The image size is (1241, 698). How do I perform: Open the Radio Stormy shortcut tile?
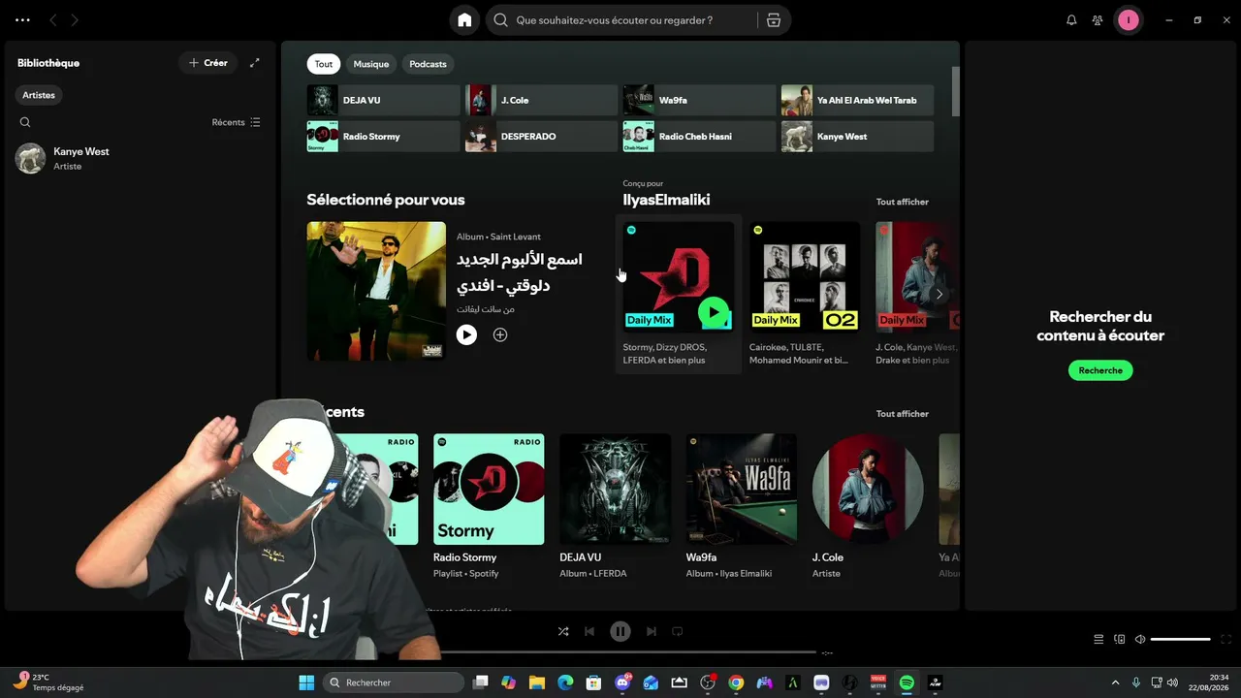(384, 137)
